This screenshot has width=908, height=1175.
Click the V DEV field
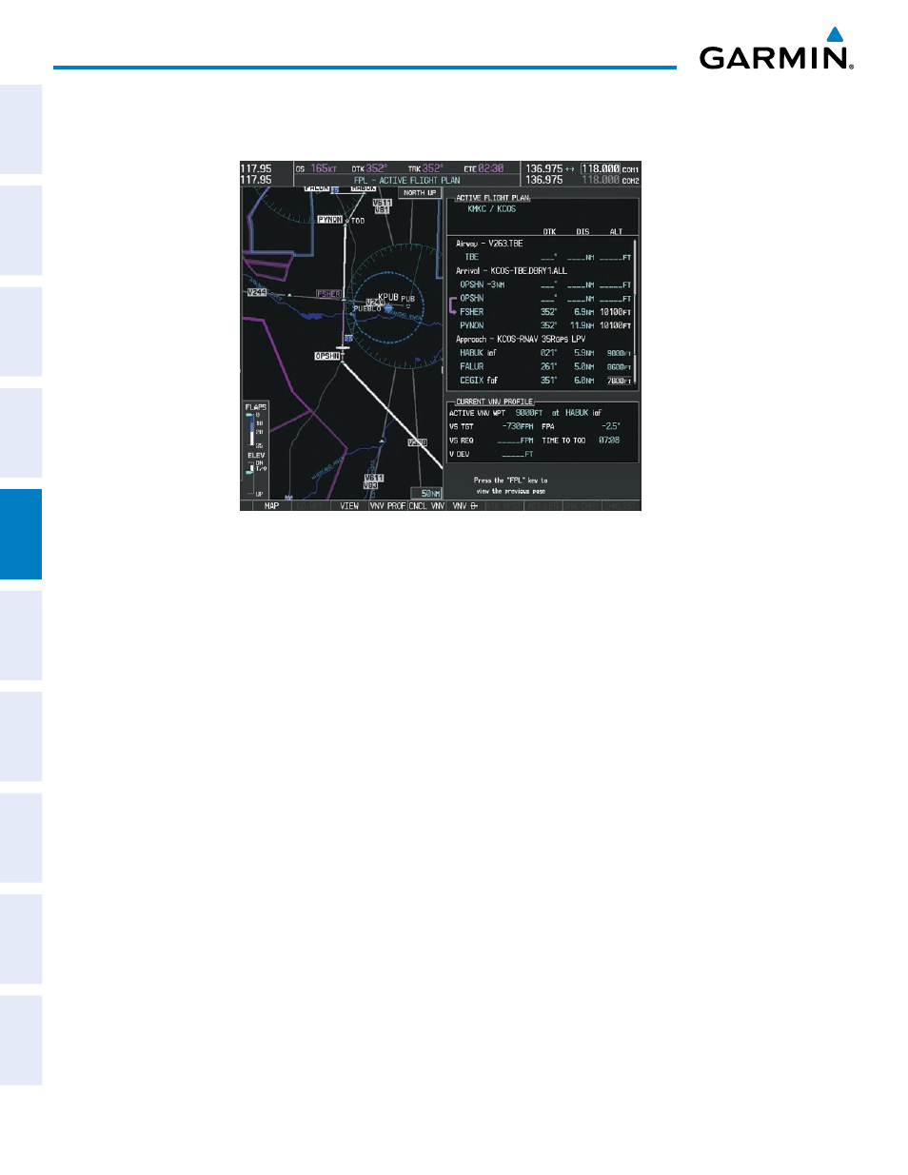[491, 455]
